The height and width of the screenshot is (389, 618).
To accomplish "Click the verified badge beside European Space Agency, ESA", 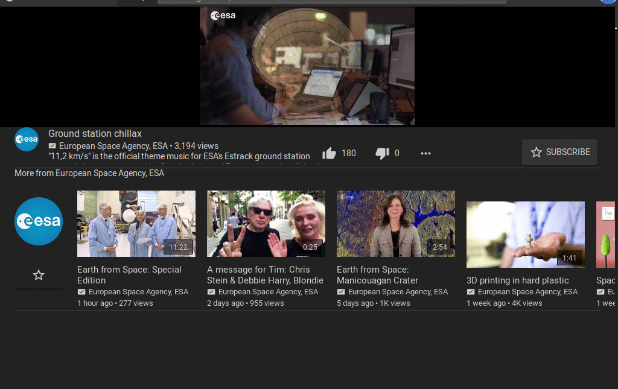I will 53,146.
